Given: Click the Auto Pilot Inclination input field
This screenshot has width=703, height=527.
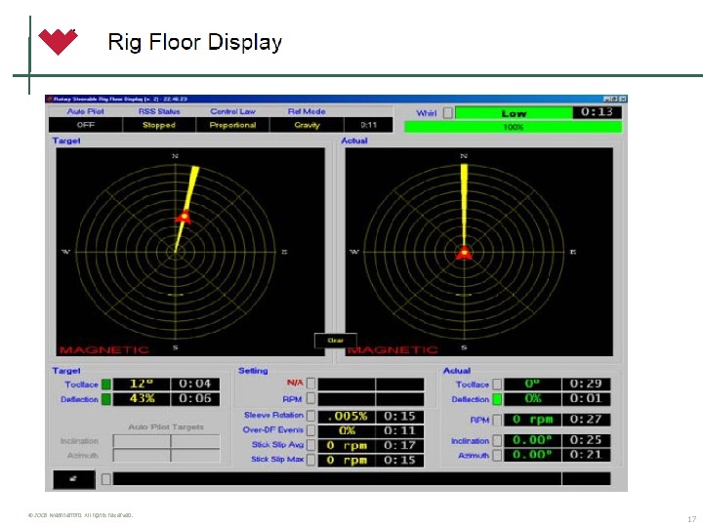Looking at the screenshot, I should pos(142,441).
